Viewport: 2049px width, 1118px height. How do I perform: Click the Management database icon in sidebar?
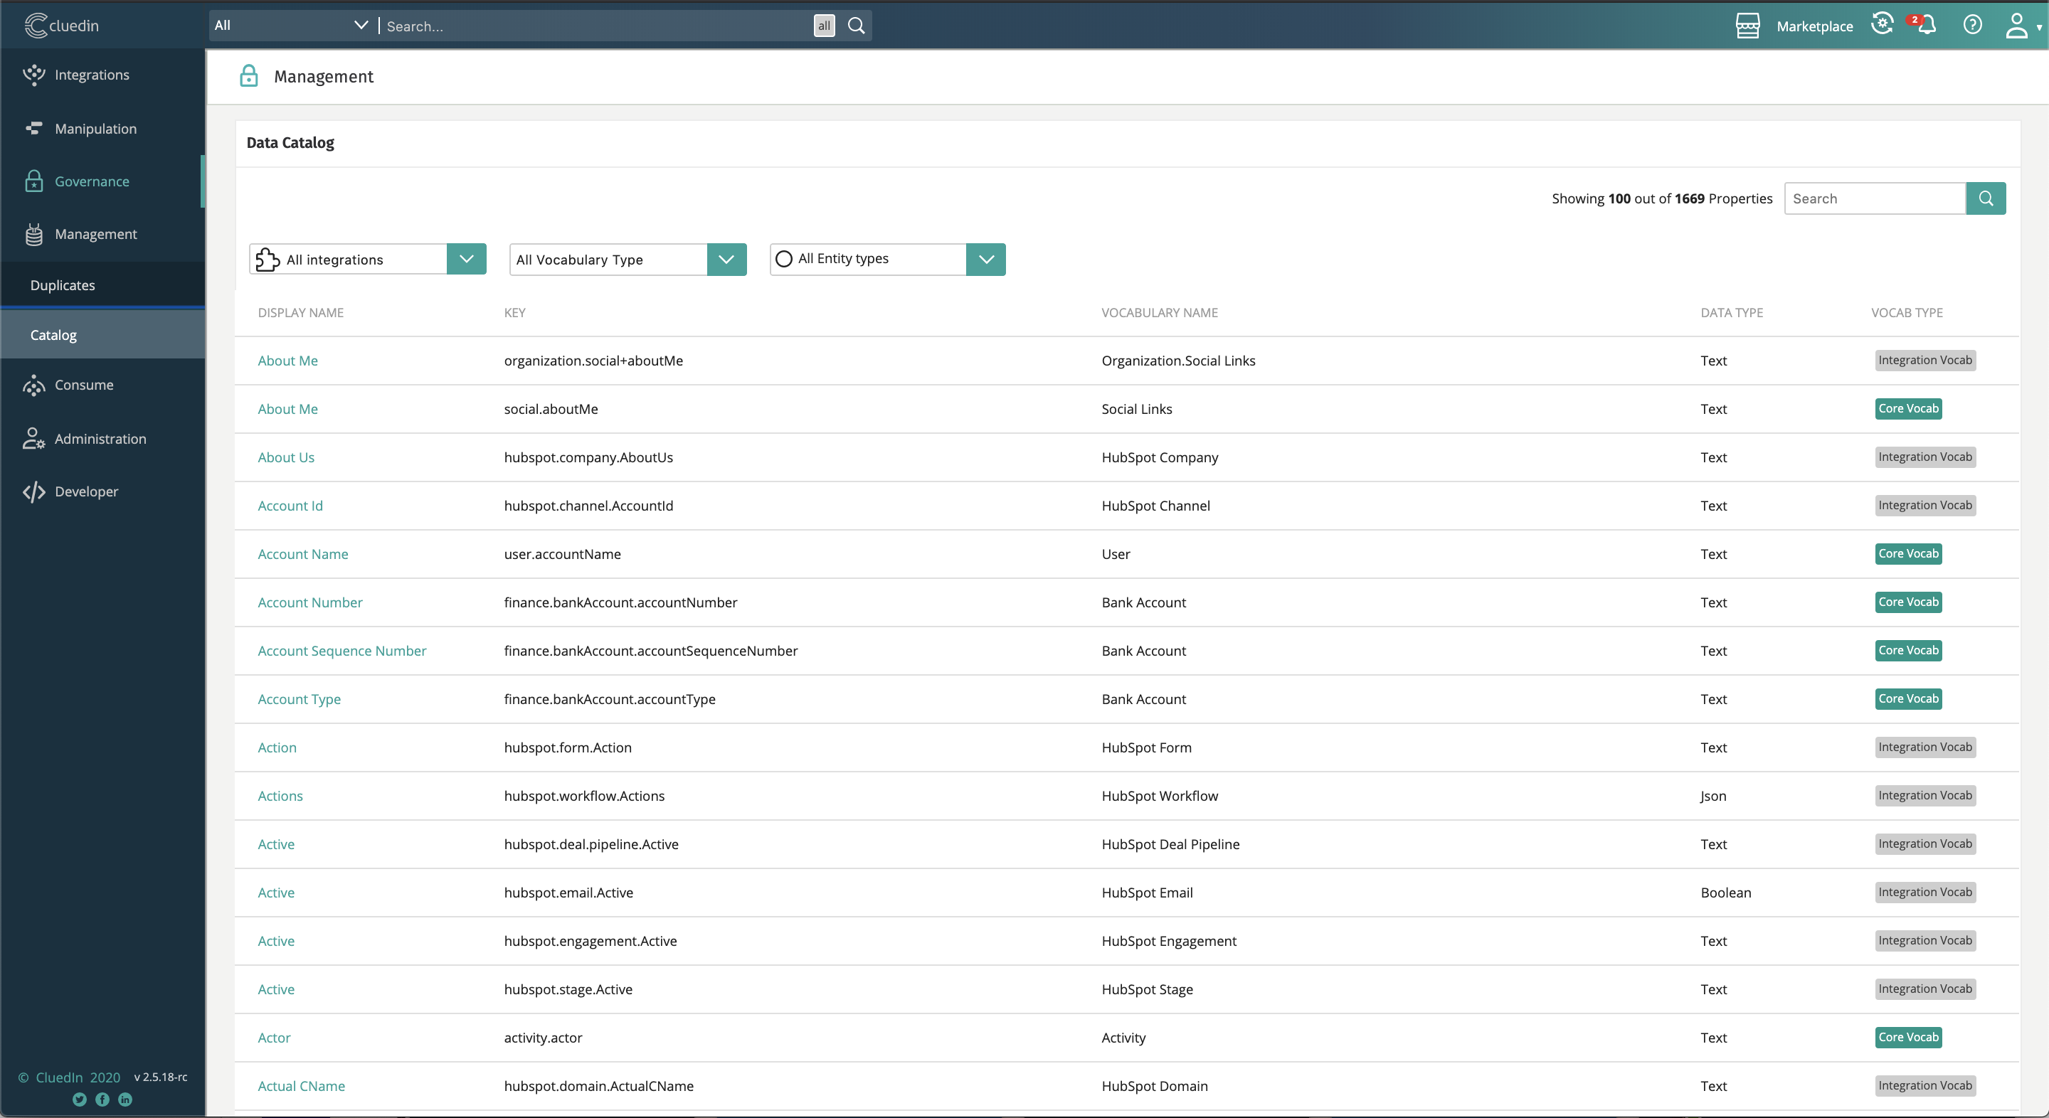click(34, 234)
